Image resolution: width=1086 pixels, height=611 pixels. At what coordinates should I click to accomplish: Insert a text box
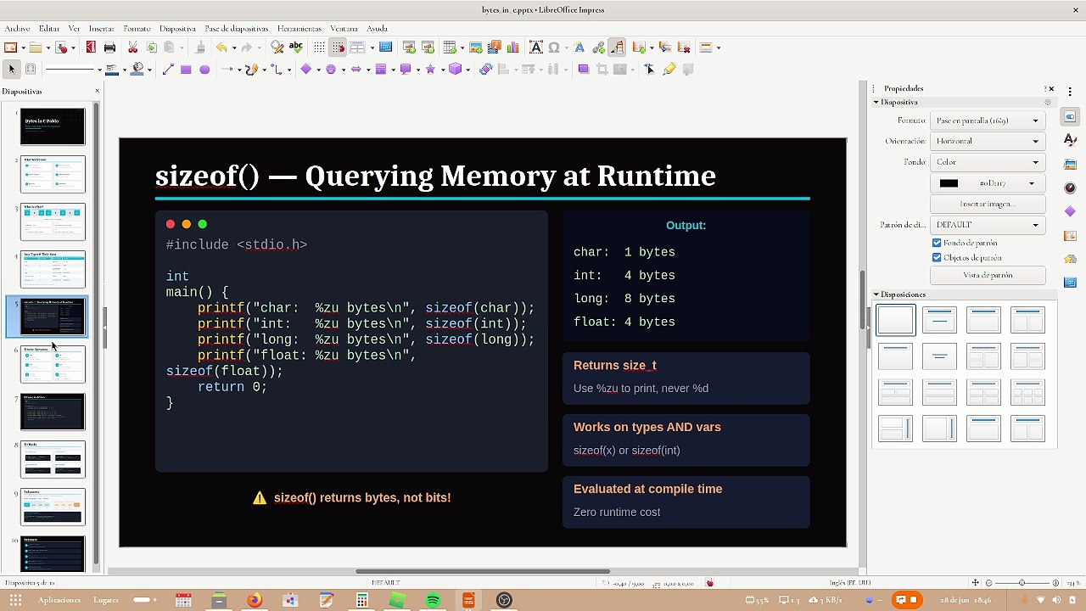535,48
